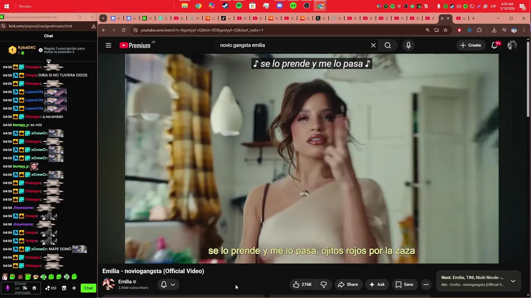Screen dimensions: 531x298
Task: Click the system tray volume speaker icon
Action: (459, 6)
